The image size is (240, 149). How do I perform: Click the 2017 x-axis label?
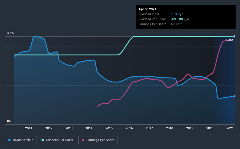tap(149, 128)
